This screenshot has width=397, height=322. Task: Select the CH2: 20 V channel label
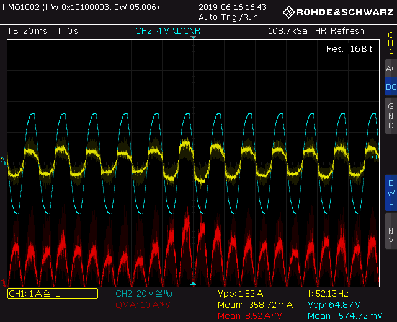coord(144,294)
